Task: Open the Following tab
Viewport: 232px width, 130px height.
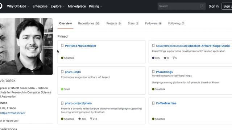Action: click(x=176, y=23)
